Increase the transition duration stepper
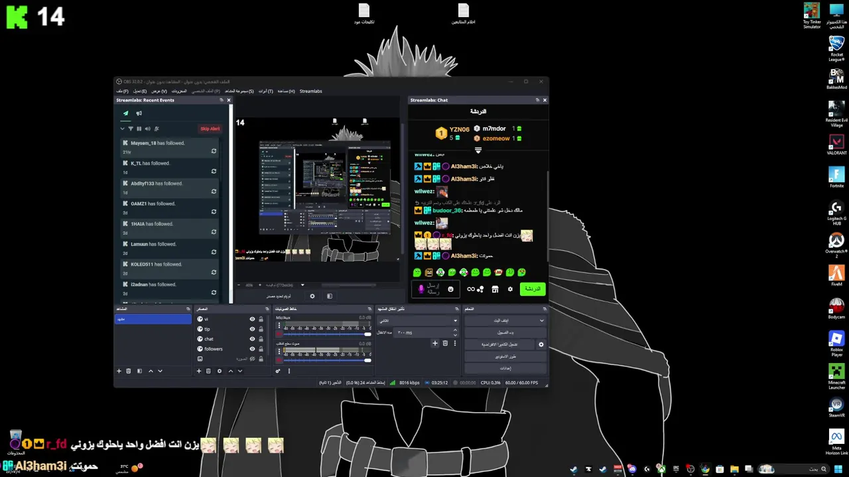The height and width of the screenshot is (477, 849). tap(455, 331)
